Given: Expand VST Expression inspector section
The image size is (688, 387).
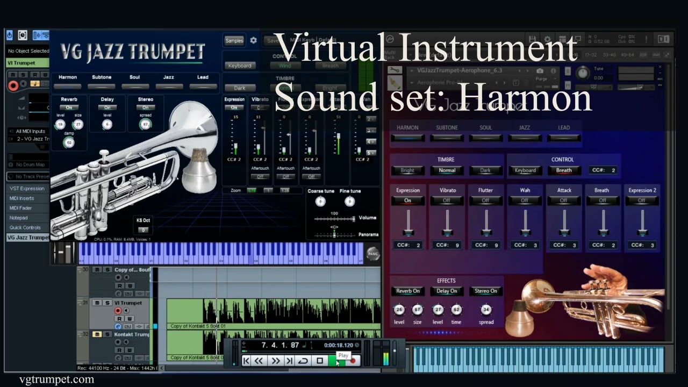Looking at the screenshot, I should click(x=28, y=189).
